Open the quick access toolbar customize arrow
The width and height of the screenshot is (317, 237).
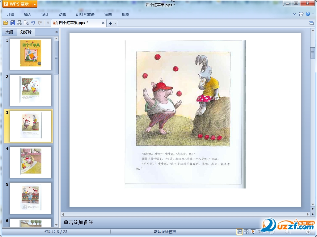[x=48, y=23]
